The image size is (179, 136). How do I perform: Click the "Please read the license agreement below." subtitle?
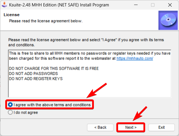tap(46, 21)
